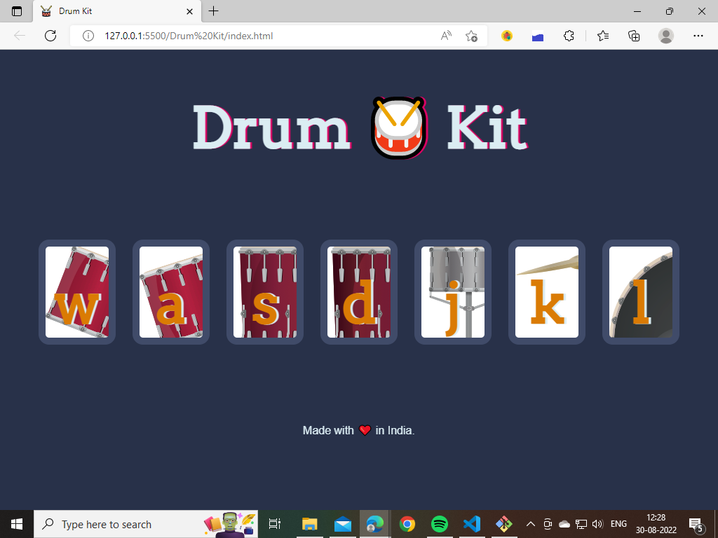This screenshot has width=718, height=538.
Task: Play the 'd' bass drum pad
Action: click(358, 292)
